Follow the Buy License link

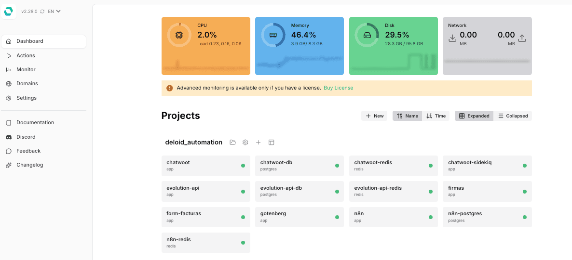pyautogui.click(x=339, y=88)
